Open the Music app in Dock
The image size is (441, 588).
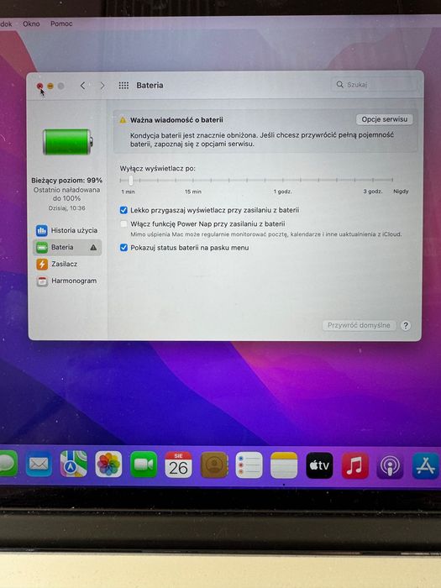pos(354,465)
